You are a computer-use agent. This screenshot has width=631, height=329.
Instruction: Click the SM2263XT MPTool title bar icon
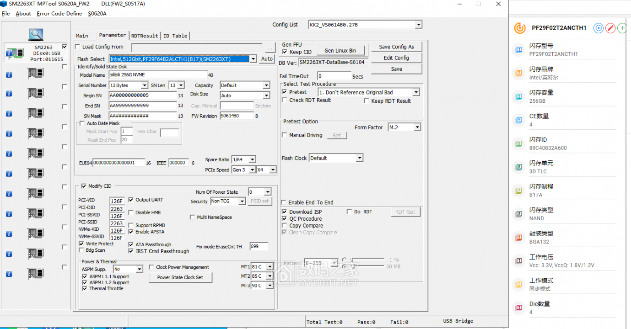pos(4,4)
